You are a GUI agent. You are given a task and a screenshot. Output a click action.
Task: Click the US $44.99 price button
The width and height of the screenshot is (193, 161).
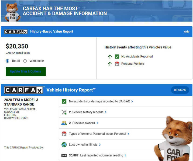click(180, 90)
